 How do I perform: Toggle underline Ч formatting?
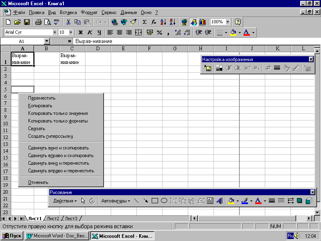pos(99,33)
